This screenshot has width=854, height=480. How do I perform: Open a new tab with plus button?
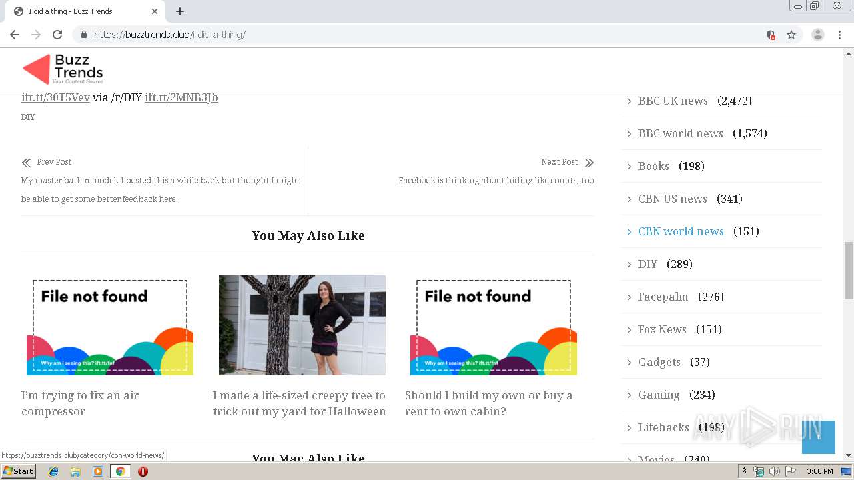pos(180,11)
